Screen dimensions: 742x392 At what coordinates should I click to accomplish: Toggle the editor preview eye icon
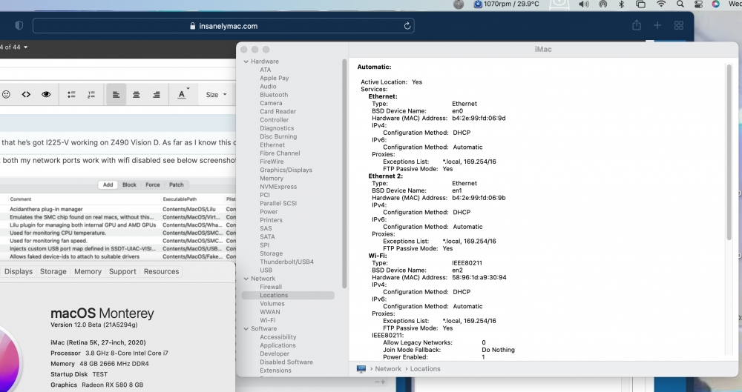click(46, 95)
